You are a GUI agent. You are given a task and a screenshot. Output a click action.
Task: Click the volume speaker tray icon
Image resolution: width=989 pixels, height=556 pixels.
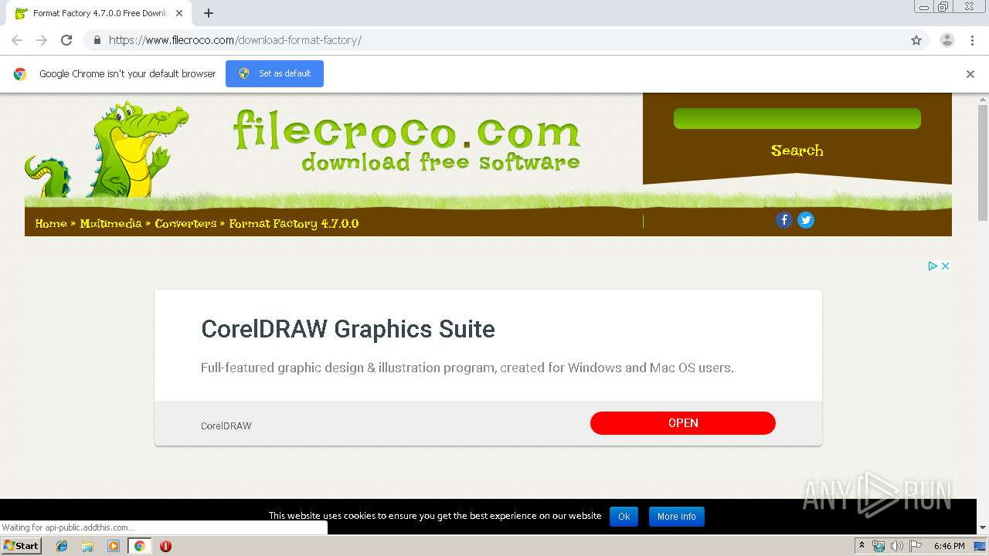coord(897,546)
